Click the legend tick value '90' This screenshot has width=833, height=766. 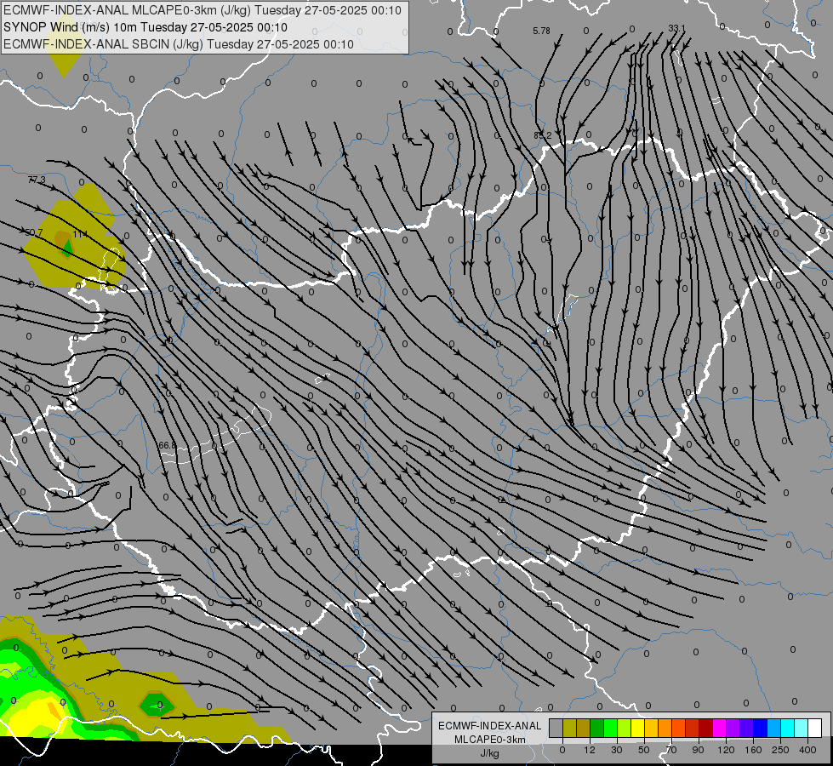point(698,750)
